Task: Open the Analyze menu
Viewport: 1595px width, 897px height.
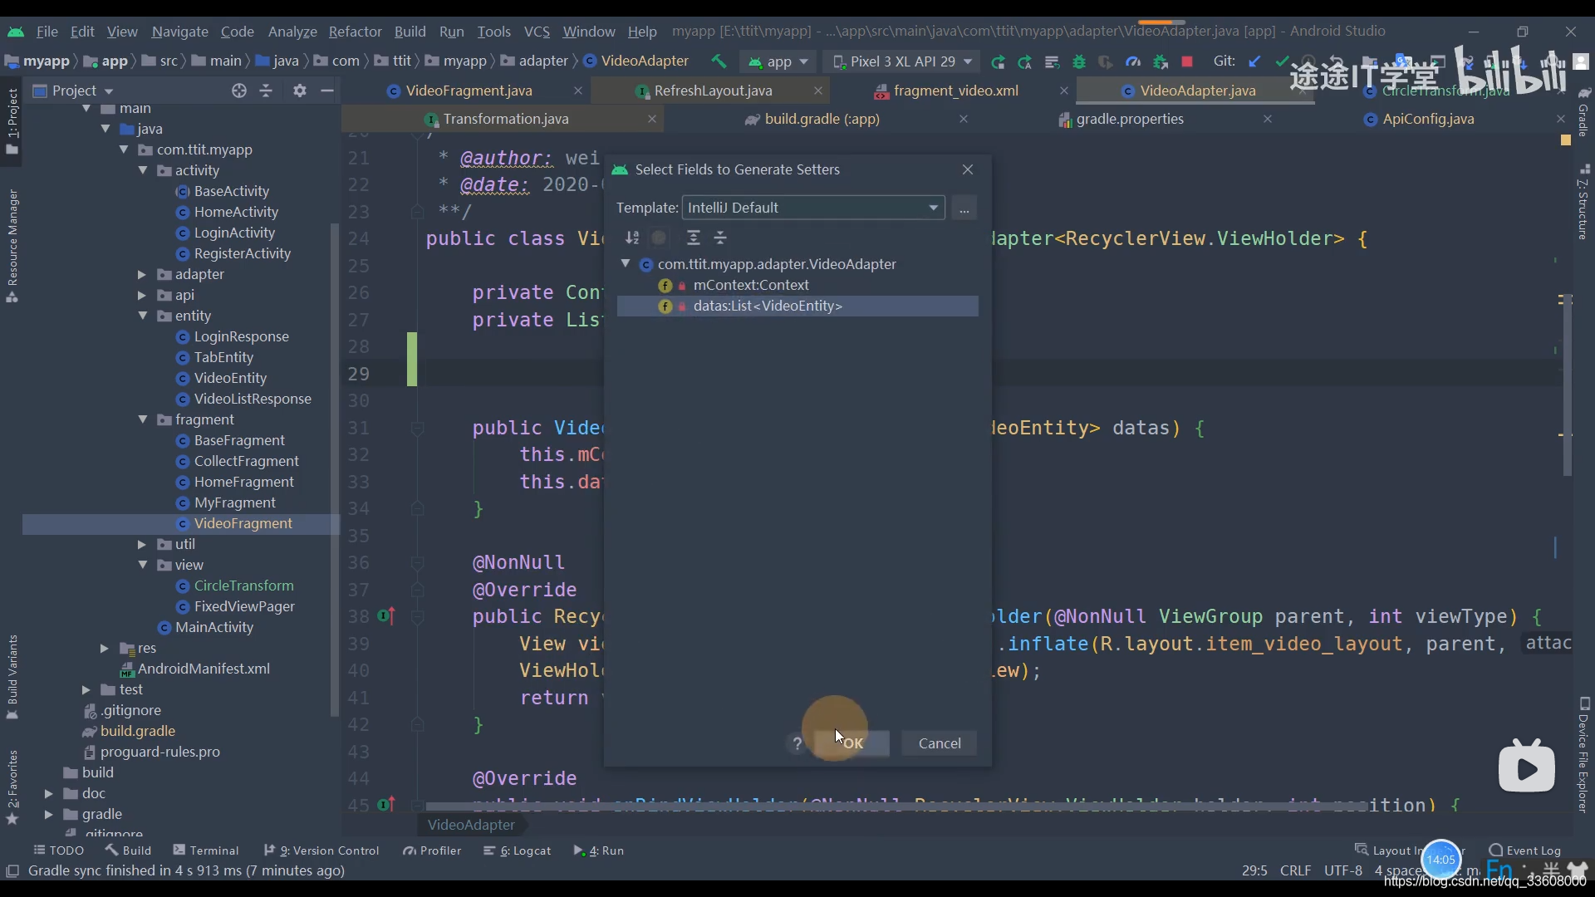Action: click(292, 32)
